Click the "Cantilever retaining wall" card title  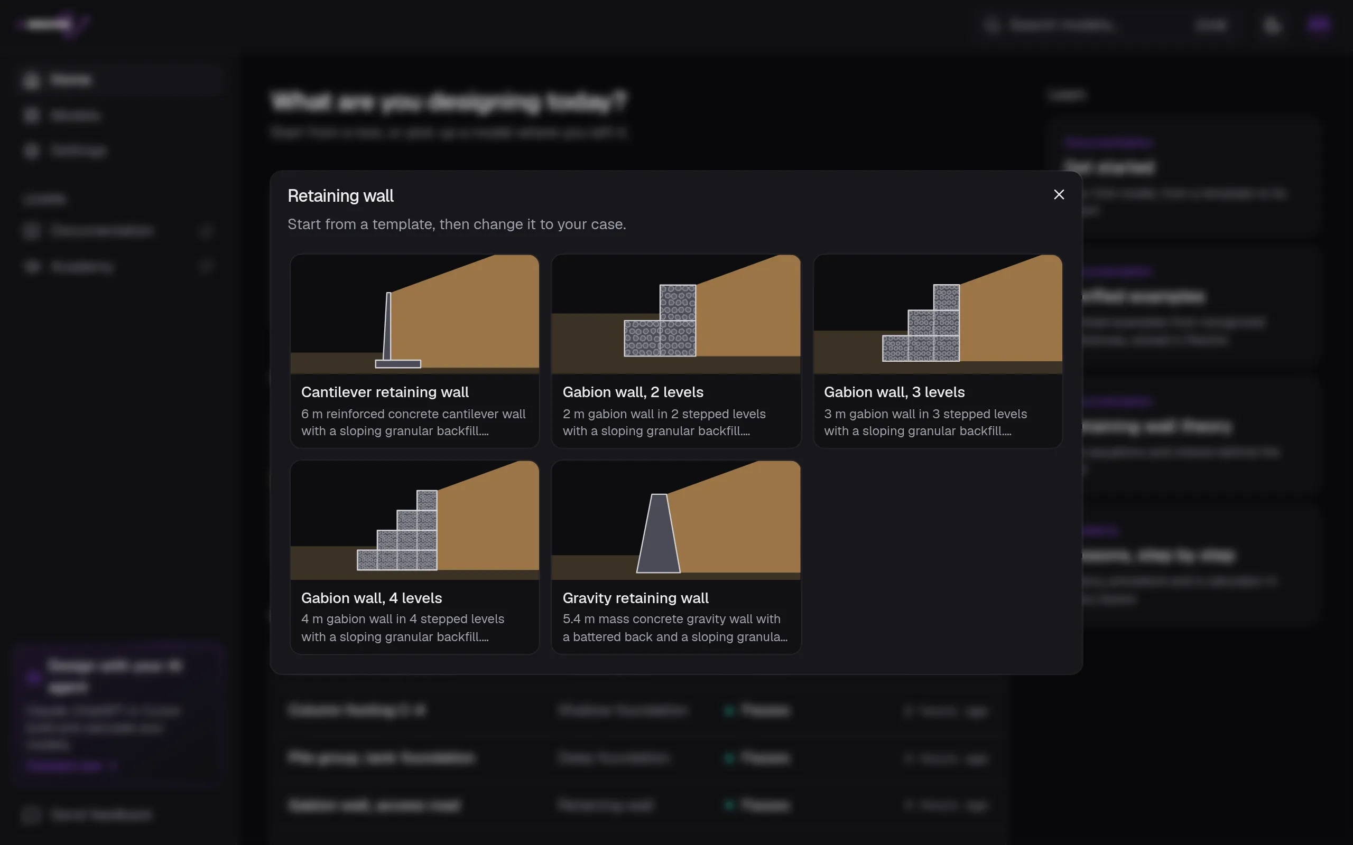coord(385,392)
